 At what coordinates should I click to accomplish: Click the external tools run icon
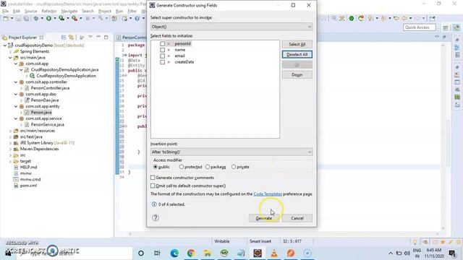(x=75, y=18)
